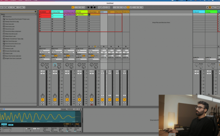Click the transport Stop button
The width and height of the screenshot is (220, 136).
coord(91,7)
